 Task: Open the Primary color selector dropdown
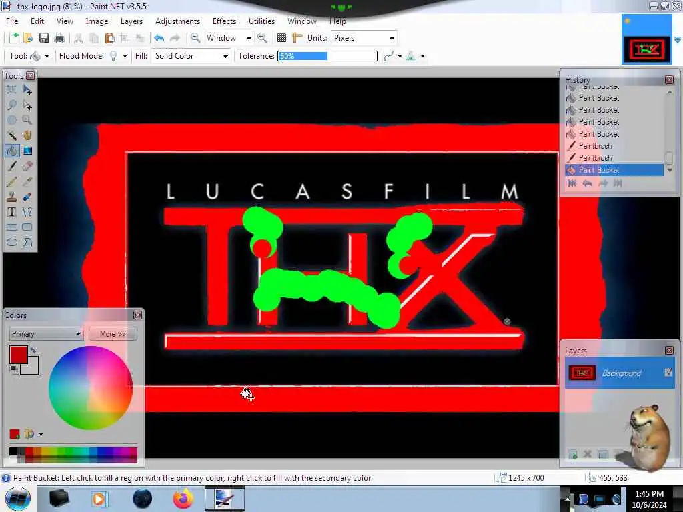point(46,334)
